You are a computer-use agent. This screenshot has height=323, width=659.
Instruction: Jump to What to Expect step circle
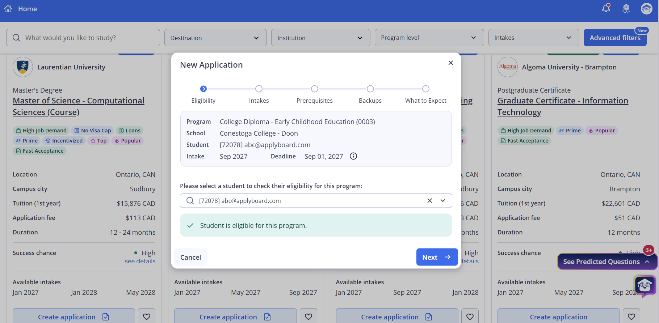(x=426, y=89)
